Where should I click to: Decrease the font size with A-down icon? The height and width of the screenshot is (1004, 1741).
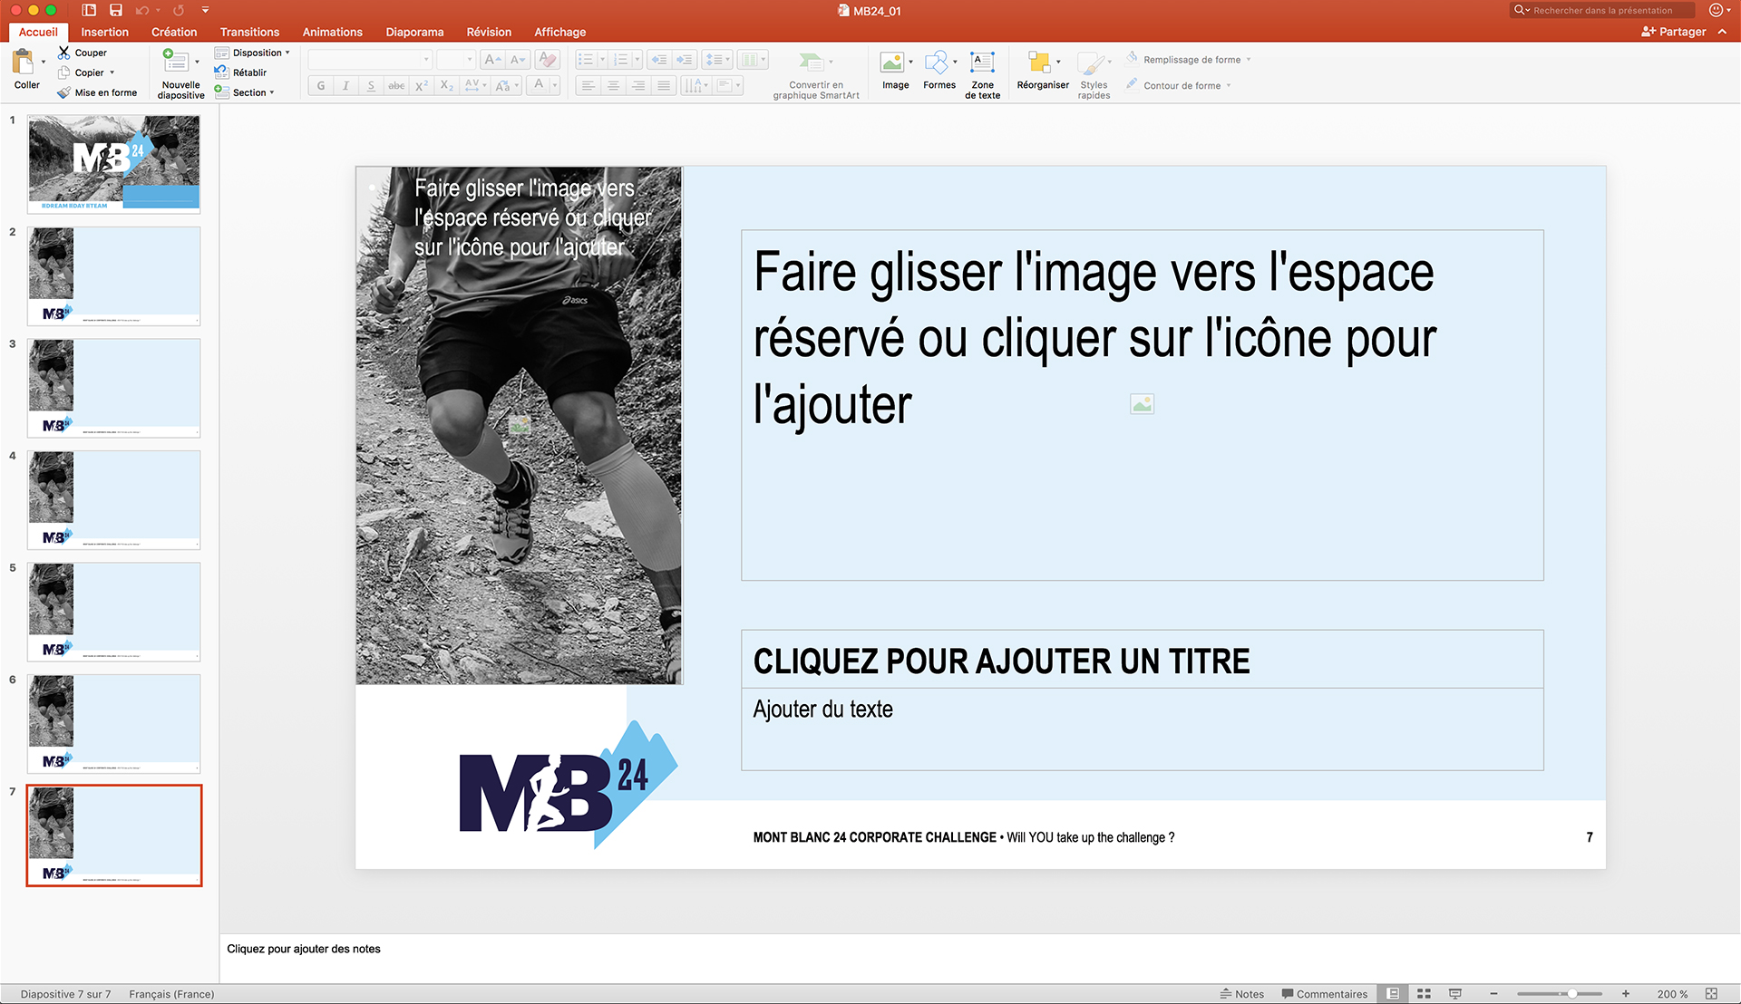click(x=517, y=60)
